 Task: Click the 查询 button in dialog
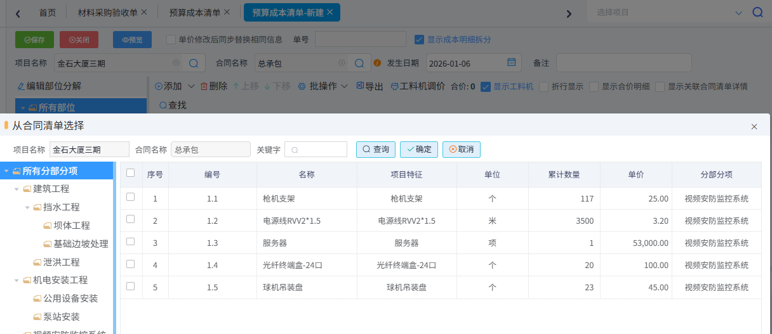pyautogui.click(x=376, y=150)
